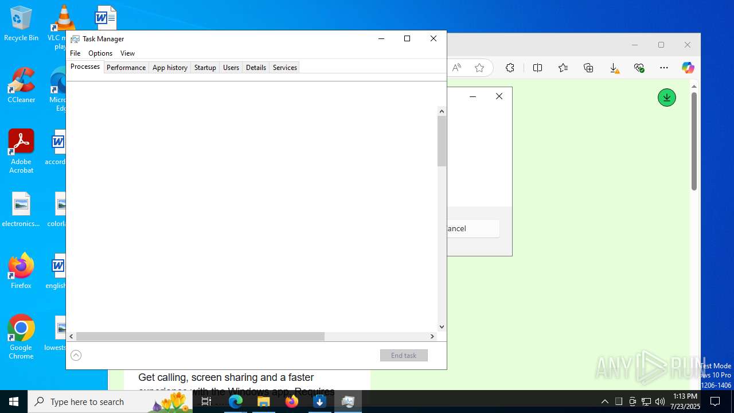Open the Recycle Bin desktop icon

point(21,24)
